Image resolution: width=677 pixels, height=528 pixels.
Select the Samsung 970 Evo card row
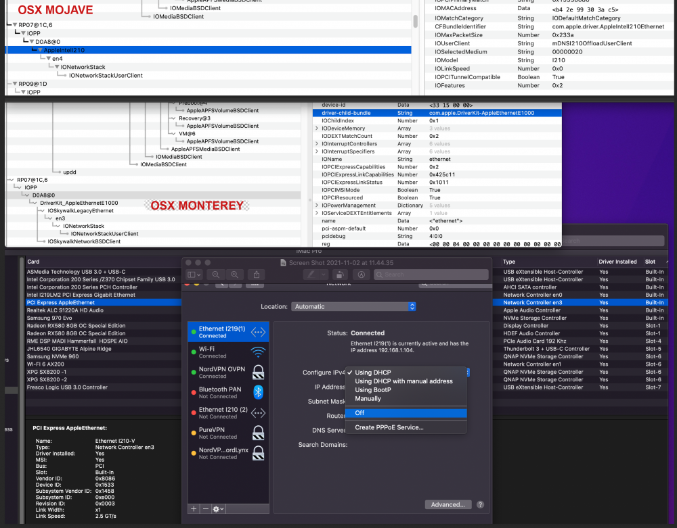point(103,318)
